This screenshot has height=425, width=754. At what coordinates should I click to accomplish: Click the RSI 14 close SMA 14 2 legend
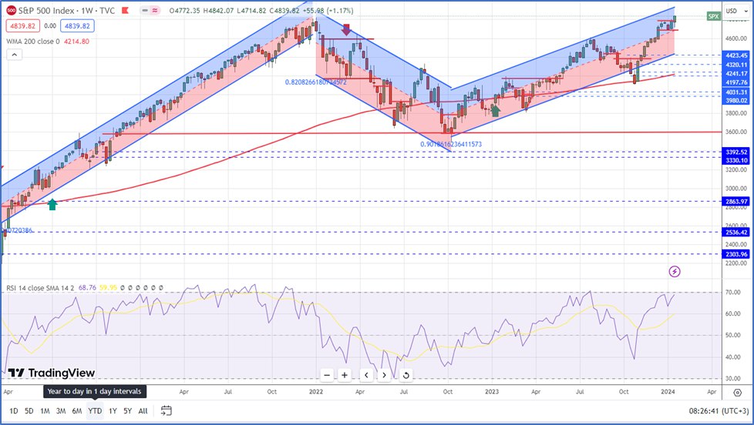pyautogui.click(x=40, y=288)
